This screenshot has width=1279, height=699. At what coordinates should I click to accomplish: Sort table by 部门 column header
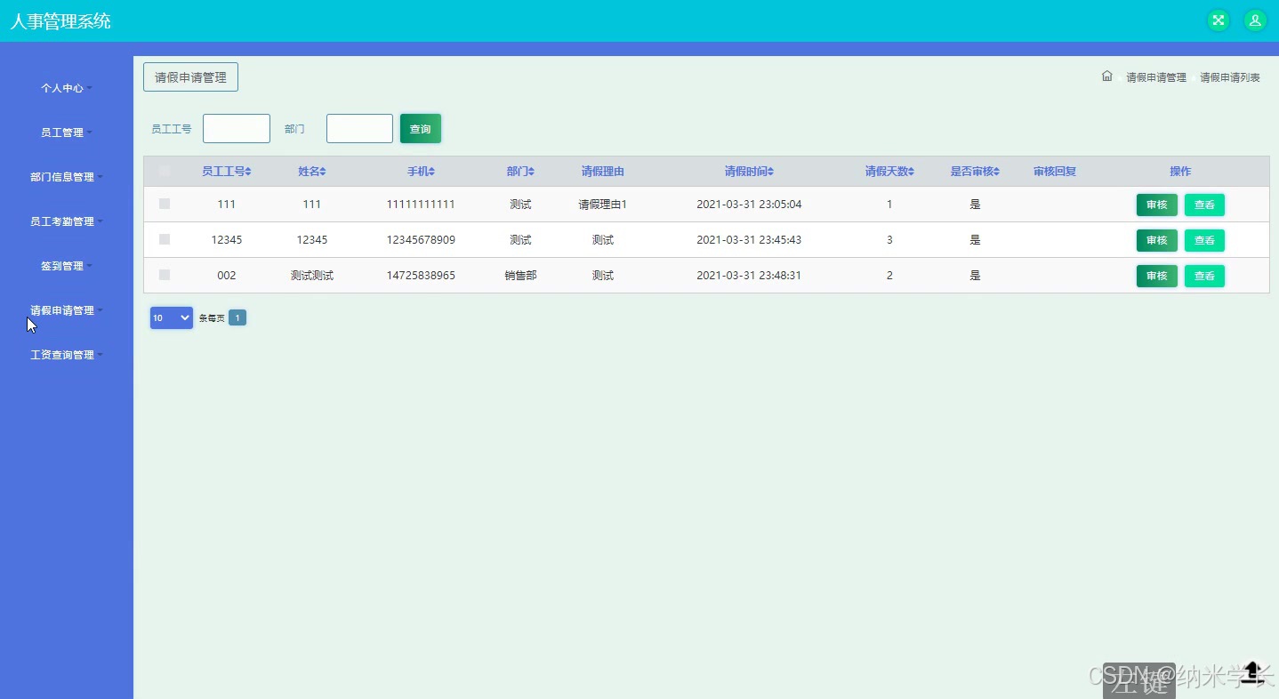(x=520, y=172)
